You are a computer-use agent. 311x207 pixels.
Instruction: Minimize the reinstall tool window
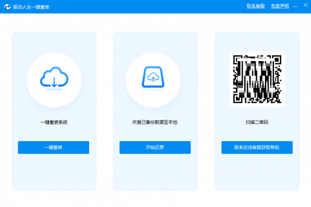[x=295, y=7]
